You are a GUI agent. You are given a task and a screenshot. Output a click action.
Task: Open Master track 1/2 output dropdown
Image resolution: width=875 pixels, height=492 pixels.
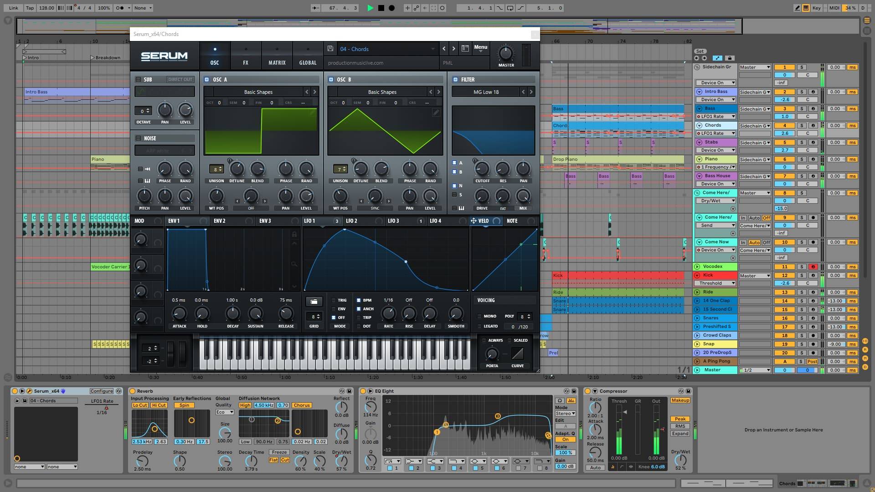(x=755, y=370)
